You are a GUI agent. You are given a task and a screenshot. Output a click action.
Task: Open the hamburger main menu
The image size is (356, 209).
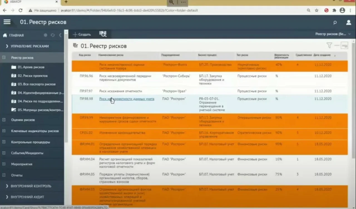tap(7, 22)
